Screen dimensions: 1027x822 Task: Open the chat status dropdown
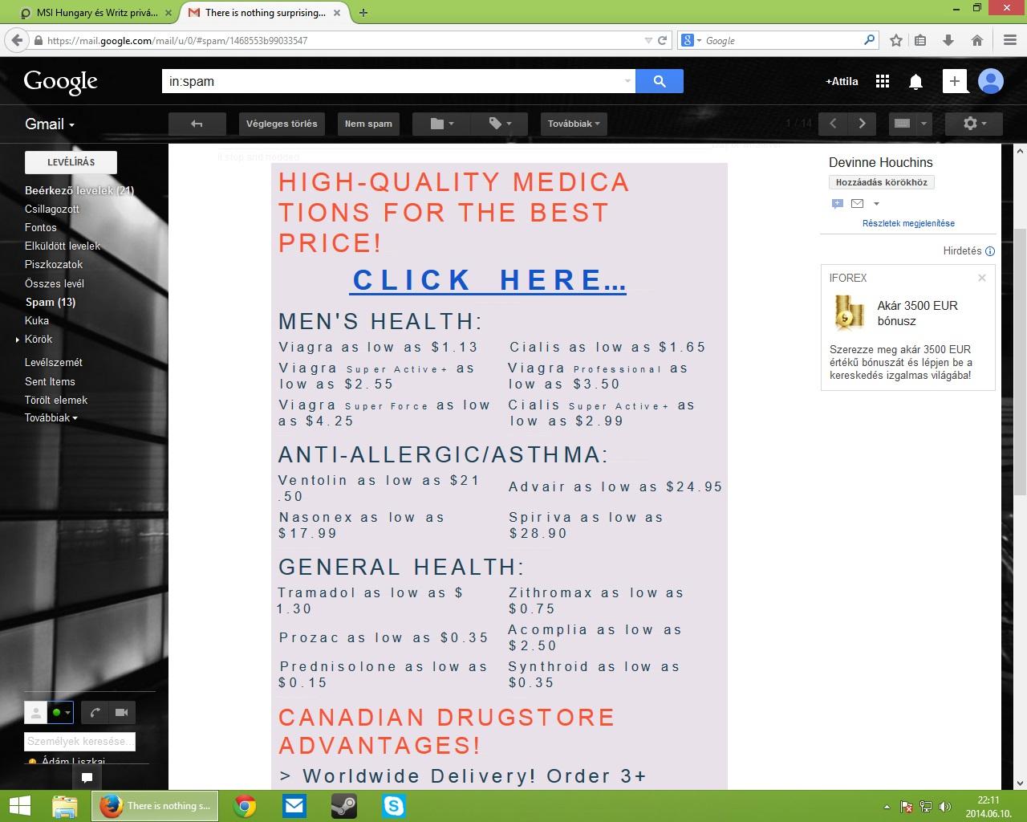pos(61,712)
